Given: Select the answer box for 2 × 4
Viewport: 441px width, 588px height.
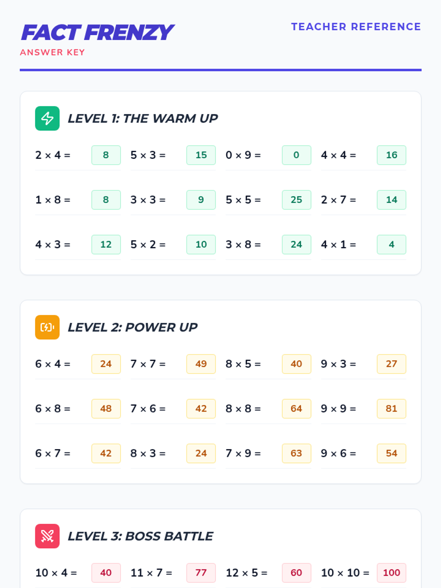Looking at the screenshot, I should point(106,155).
